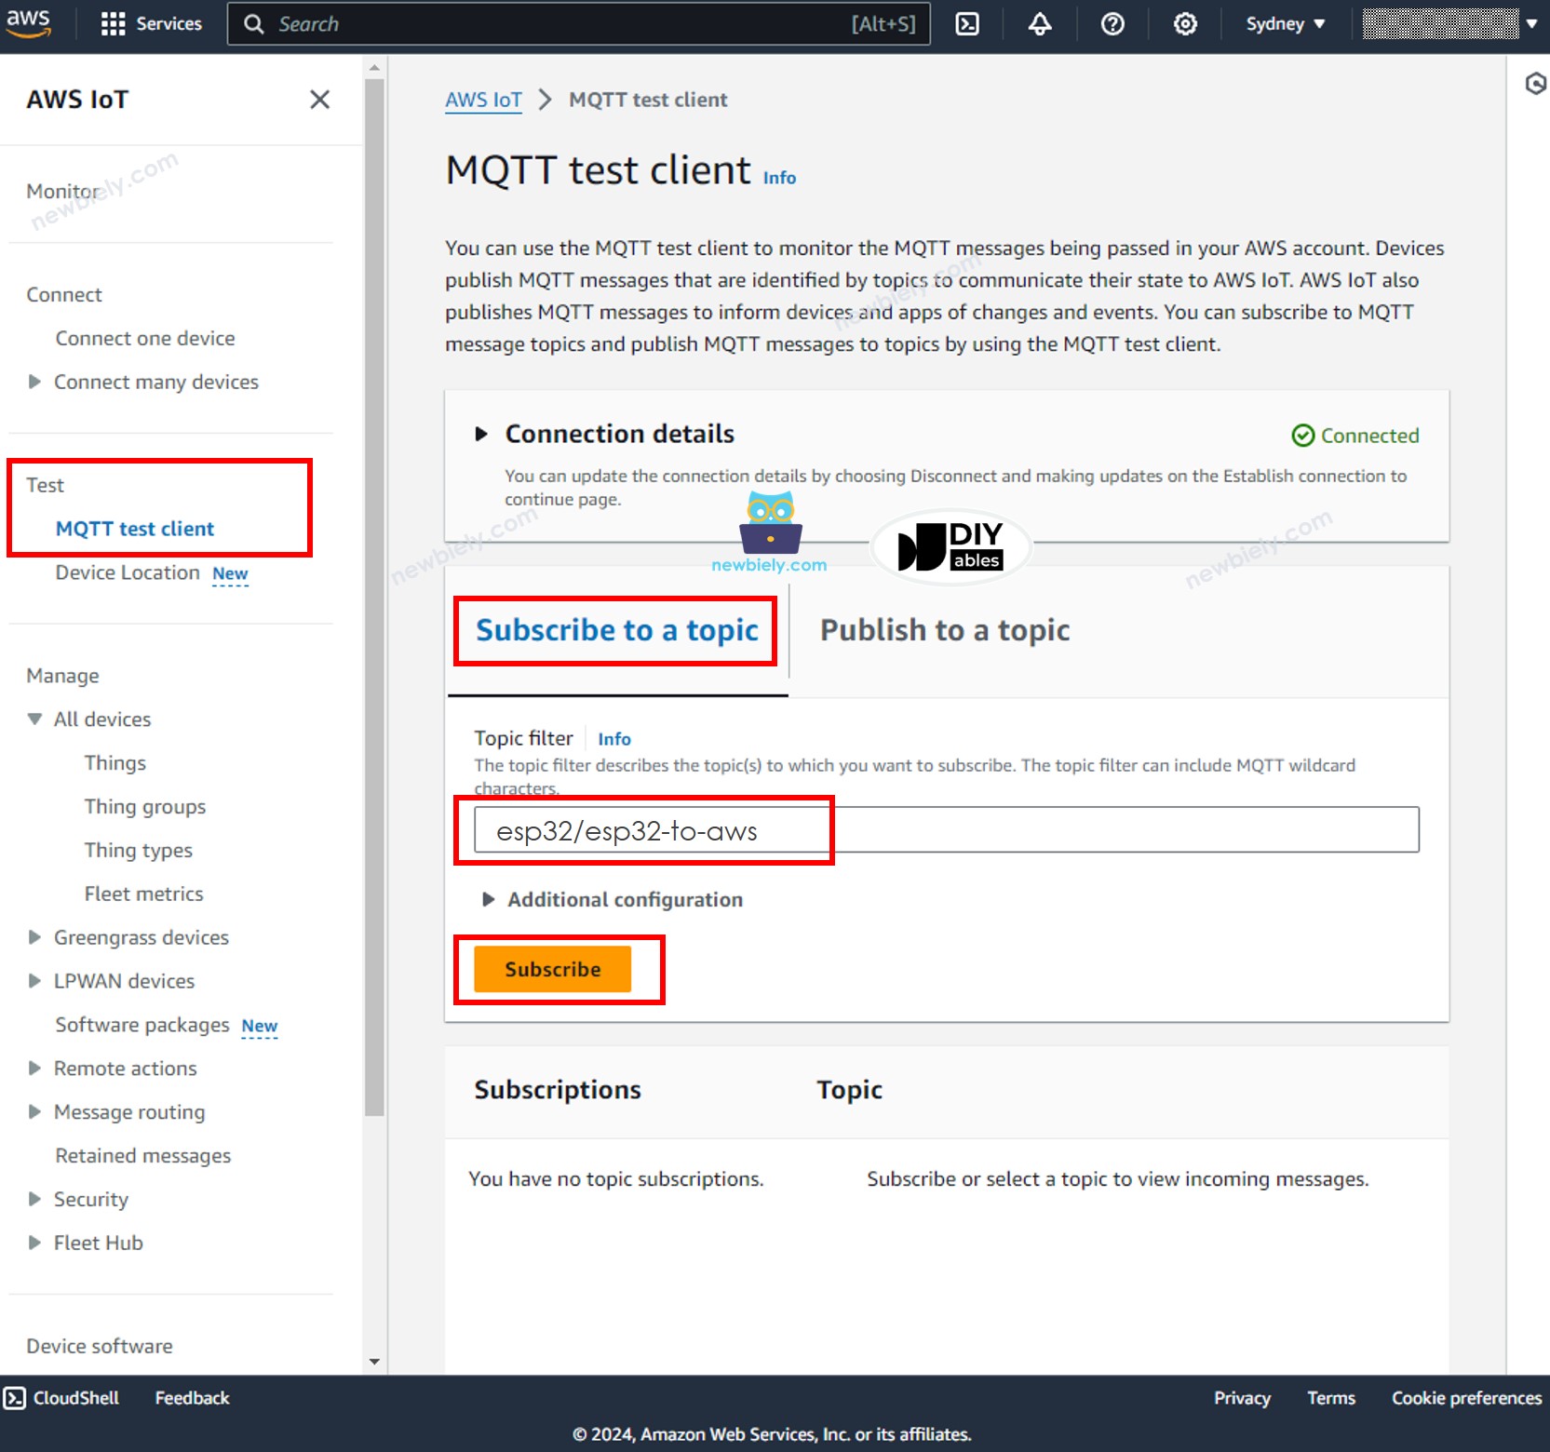Collapse the All devices tree in sidebar

coord(34,719)
